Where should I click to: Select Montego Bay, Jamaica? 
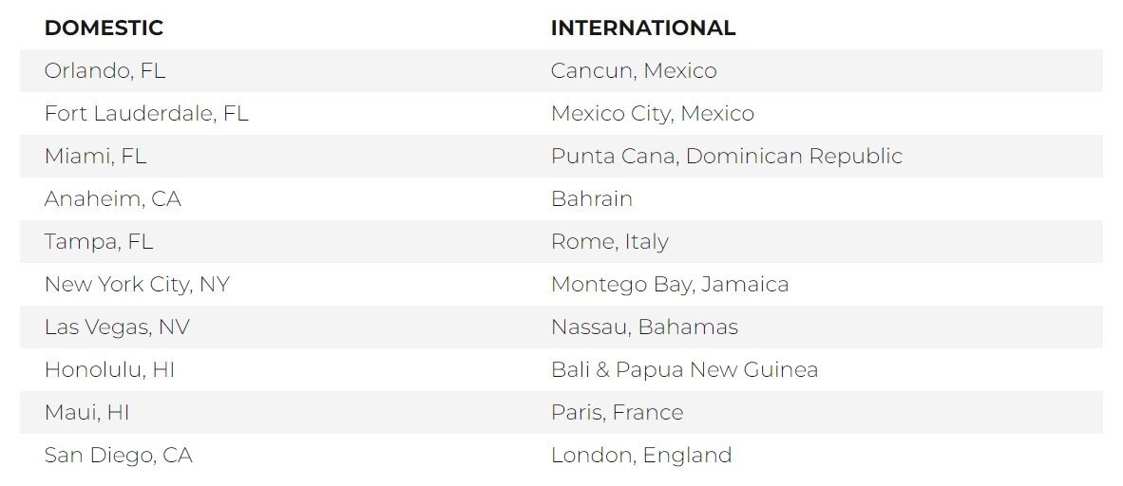point(669,285)
